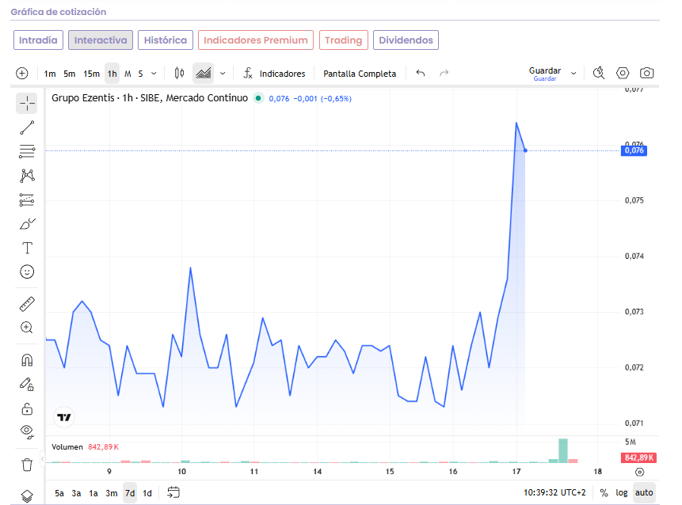Toggle the percent scale mode
The width and height of the screenshot is (682, 505).
click(604, 493)
